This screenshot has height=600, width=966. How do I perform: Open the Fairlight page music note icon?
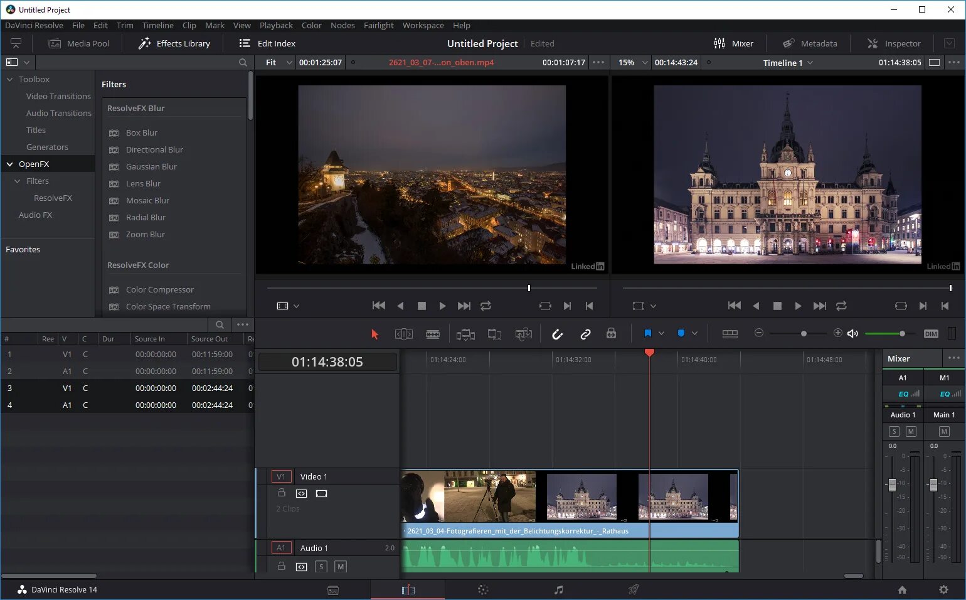(558, 590)
